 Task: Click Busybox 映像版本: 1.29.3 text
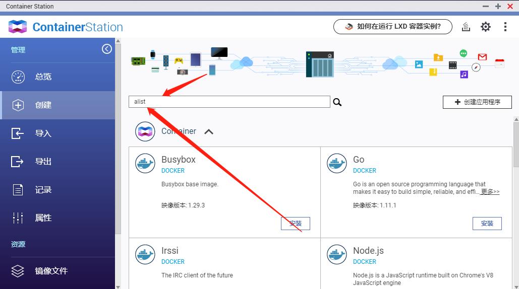[x=183, y=205]
